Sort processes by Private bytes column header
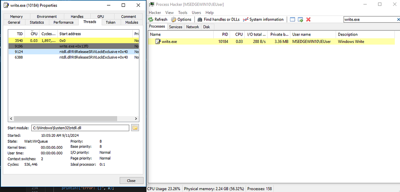 tap(279, 34)
